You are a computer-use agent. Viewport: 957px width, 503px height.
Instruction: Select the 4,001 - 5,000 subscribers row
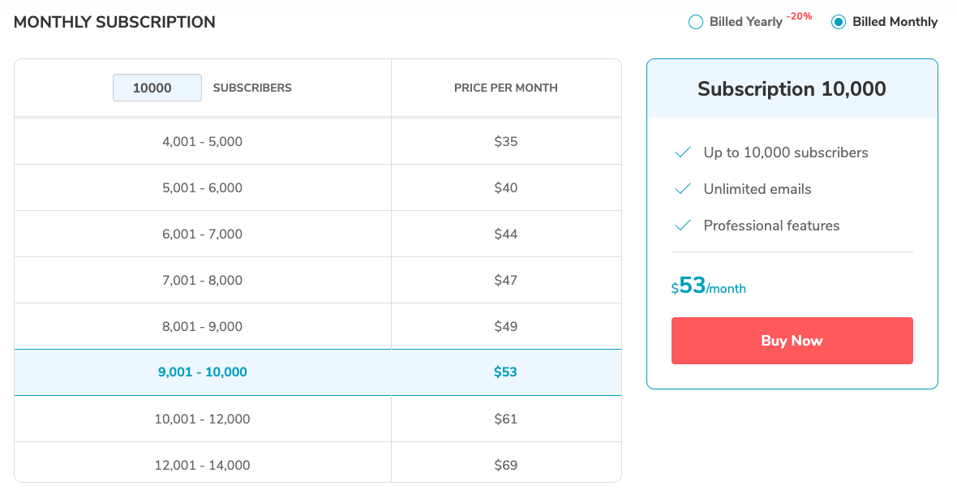click(x=203, y=142)
